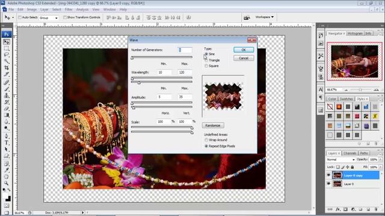
Task: Add a layer mask icon
Action: pyautogui.click(x=345, y=209)
